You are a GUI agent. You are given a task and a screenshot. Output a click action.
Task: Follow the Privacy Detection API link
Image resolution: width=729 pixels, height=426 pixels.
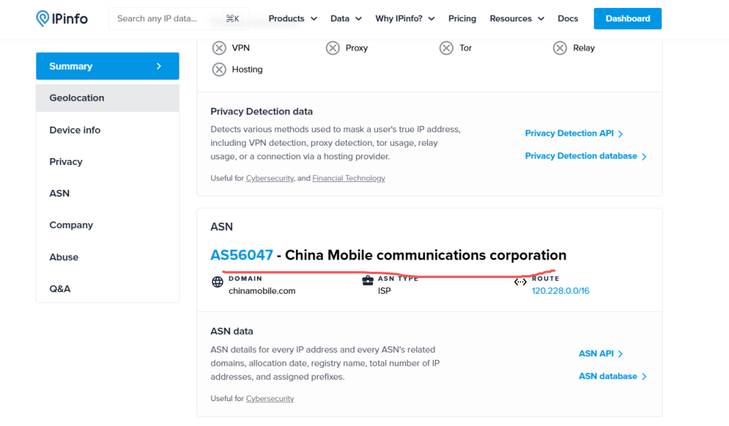570,133
